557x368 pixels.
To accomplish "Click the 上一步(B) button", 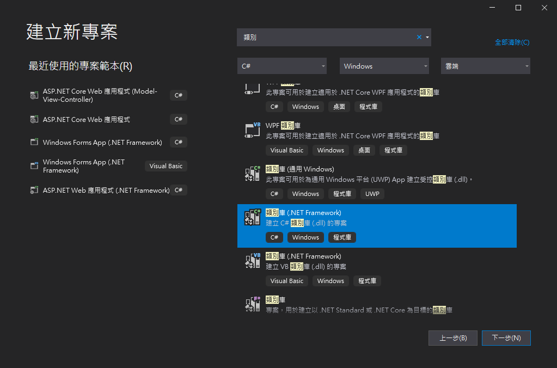I will 453,338.
